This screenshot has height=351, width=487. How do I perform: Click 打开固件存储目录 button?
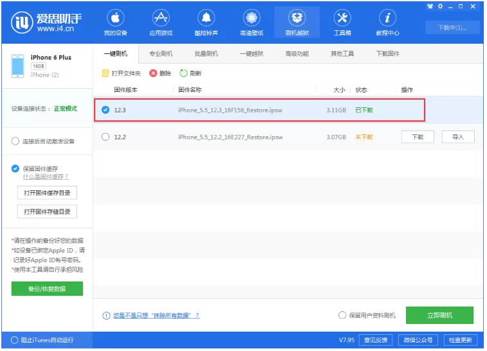click(x=47, y=212)
